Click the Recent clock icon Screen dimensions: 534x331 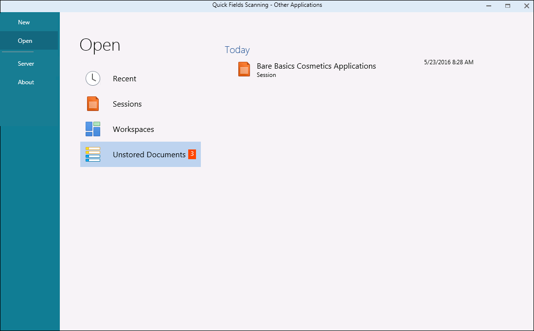pyautogui.click(x=93, y=78)
